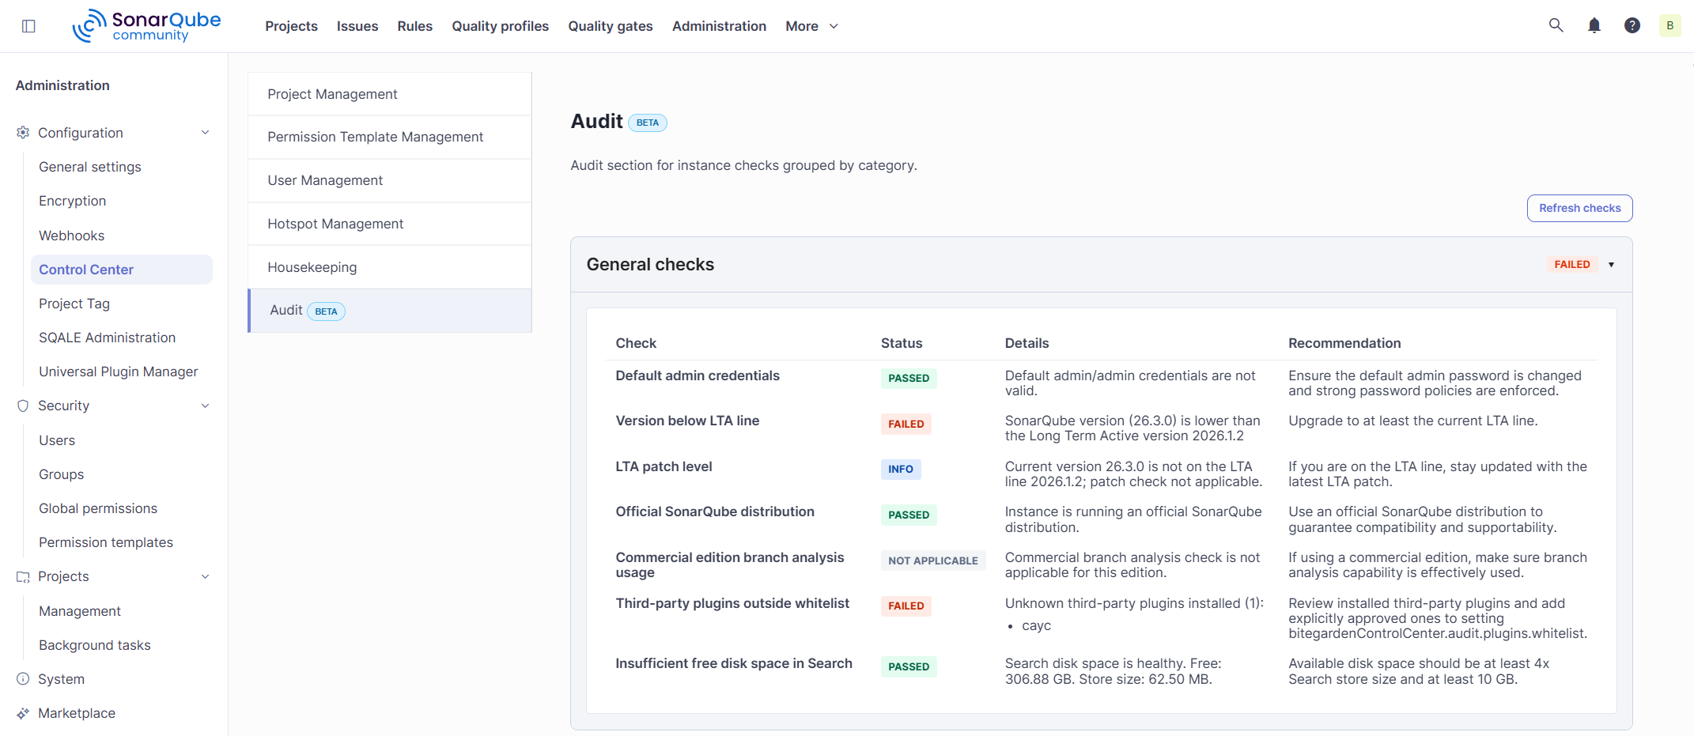
Task: Toggle the sidebar collapse icon
Action: coord(28,26)
